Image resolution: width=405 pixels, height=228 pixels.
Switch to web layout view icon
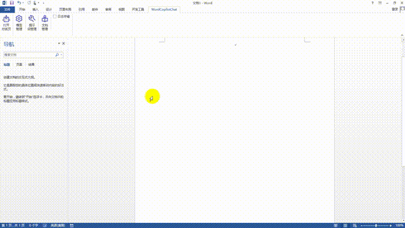point(355,225)
